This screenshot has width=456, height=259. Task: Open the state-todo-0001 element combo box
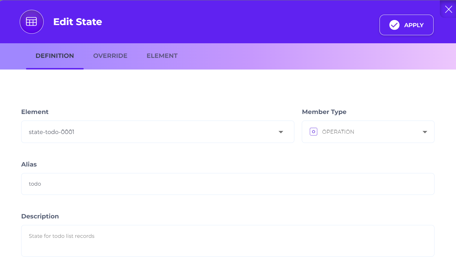point(149,132)
